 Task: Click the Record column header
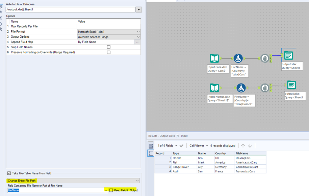tap(163, 153)
